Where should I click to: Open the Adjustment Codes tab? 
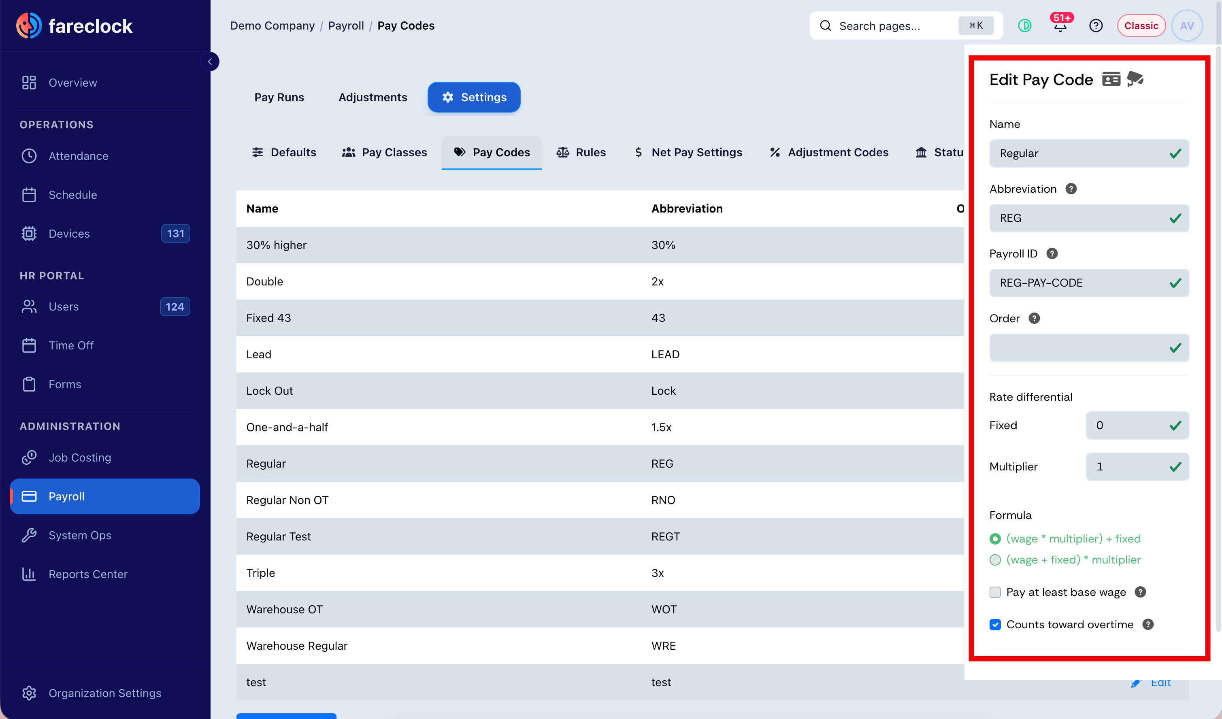pyautogui.click(x=829, y=152)
